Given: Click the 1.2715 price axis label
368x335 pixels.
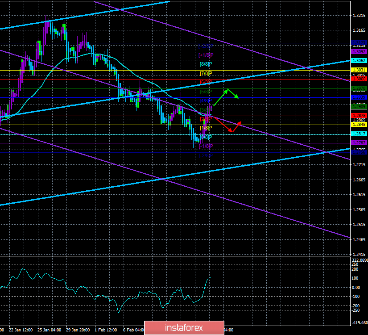Looking at the screenshot, I should click(359, 165).
